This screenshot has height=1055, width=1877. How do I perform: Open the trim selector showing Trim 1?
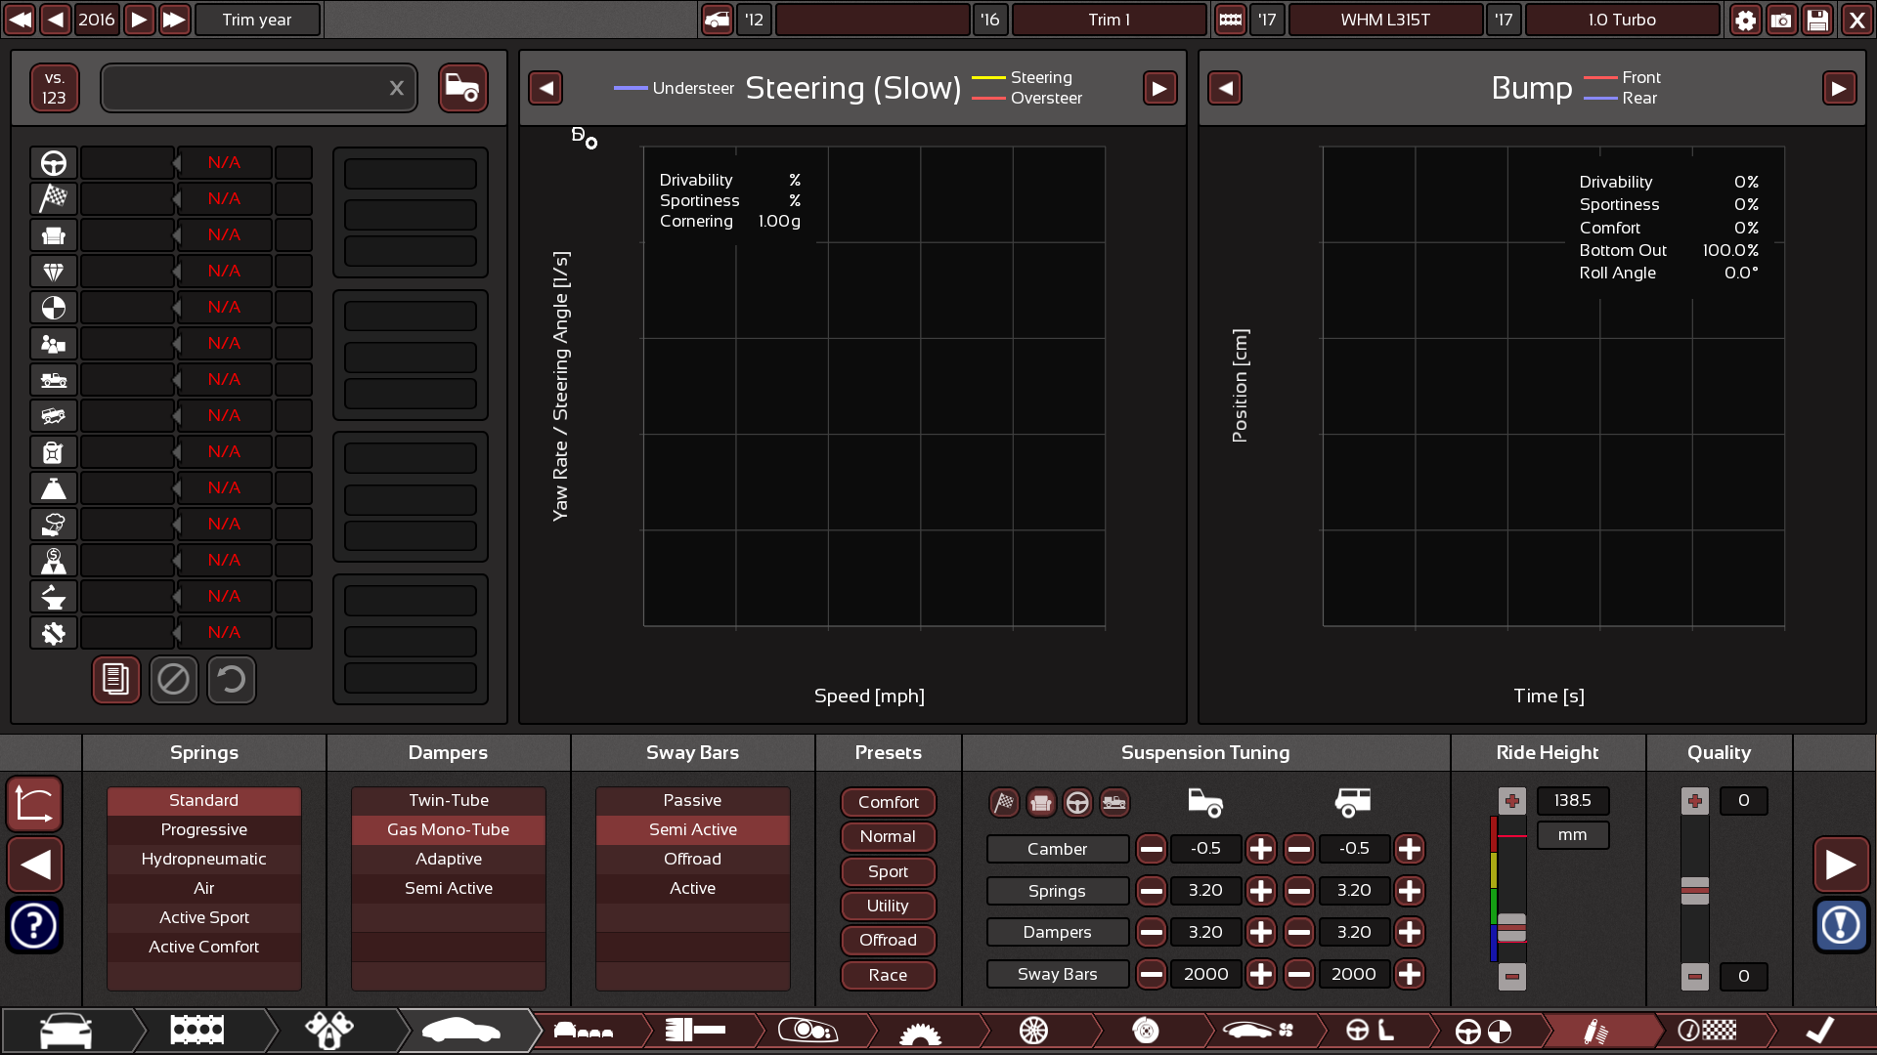(1109, 20)
